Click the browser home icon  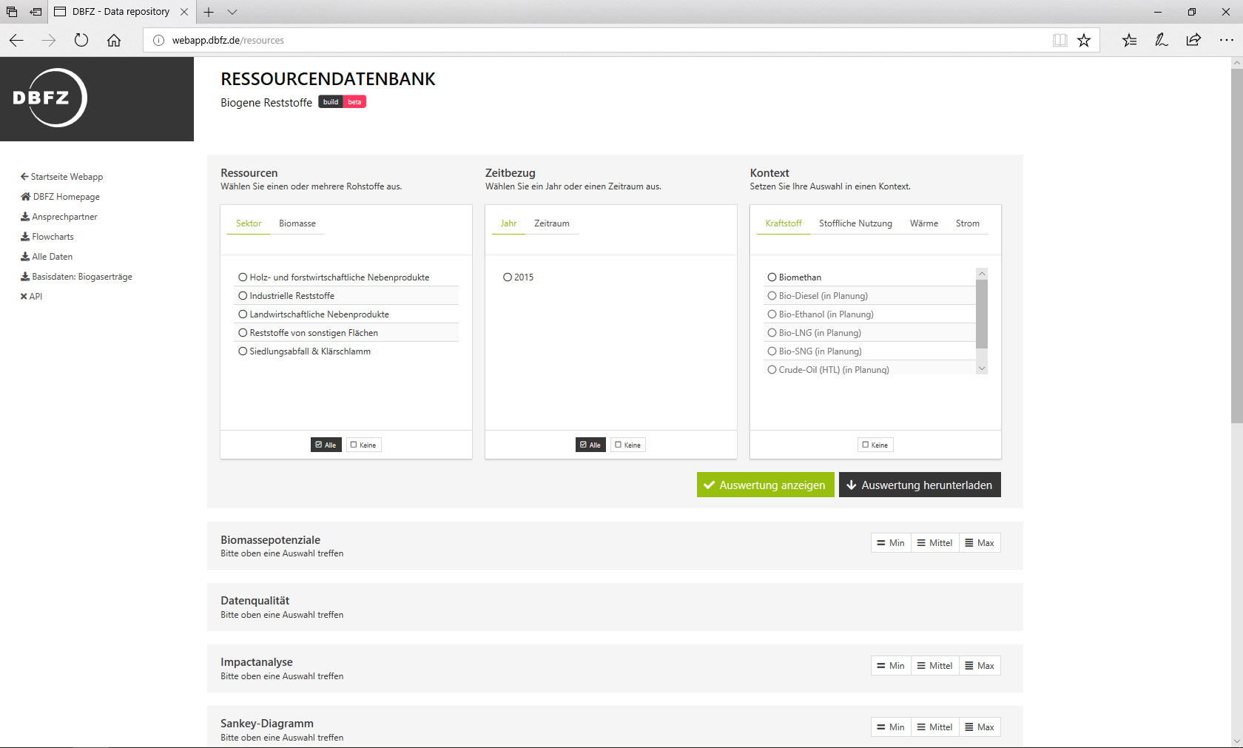[114, 41]
